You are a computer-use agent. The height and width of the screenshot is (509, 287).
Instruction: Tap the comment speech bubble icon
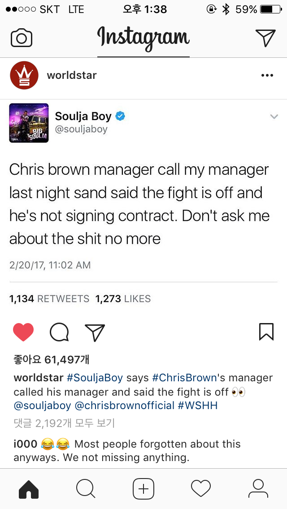coord(59,332)
